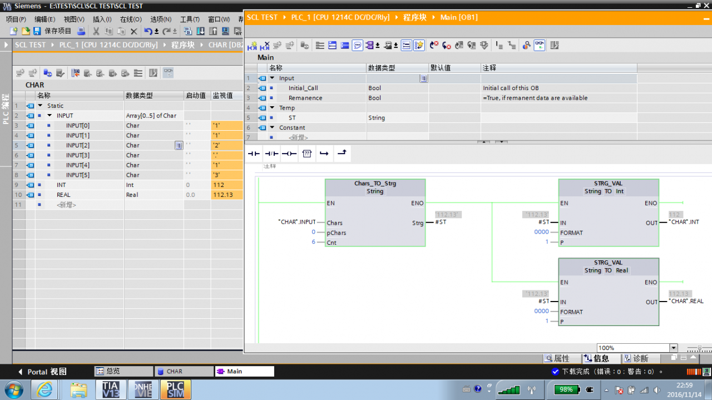Viewport: 712px width, 400px height.
Task: Click the close branch icon
Action: click(x=343, y=154)
